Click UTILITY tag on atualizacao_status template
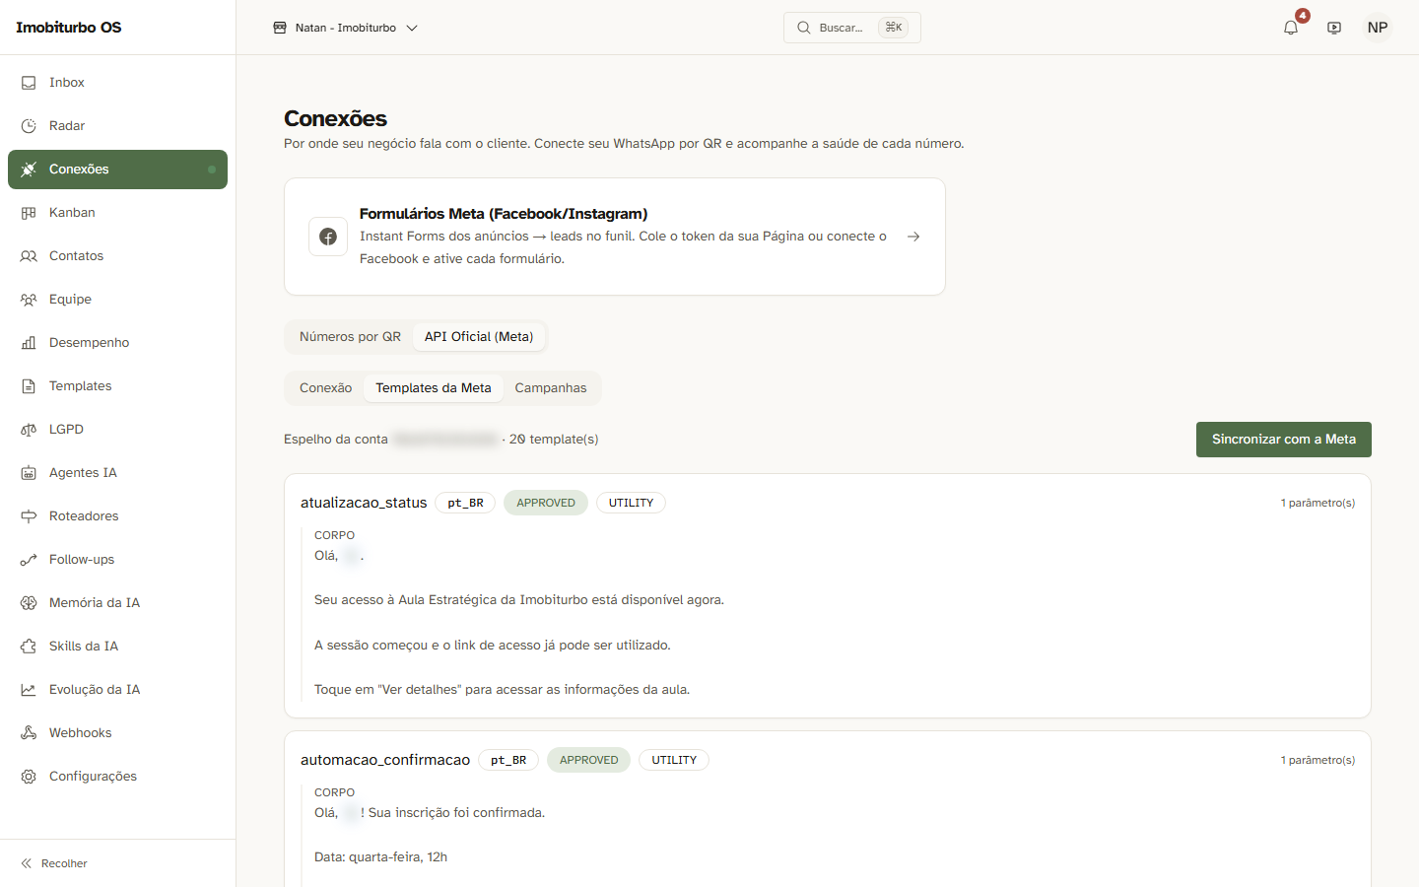 pos(631,503)
